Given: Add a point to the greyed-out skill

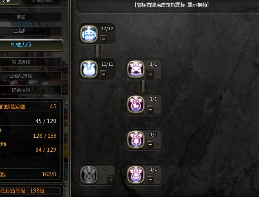Looking at the screenshot, I should point(111,180).
